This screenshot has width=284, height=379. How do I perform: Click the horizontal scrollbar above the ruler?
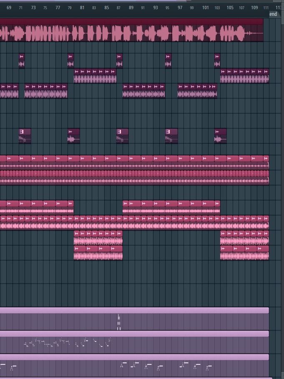click(93, 1)
